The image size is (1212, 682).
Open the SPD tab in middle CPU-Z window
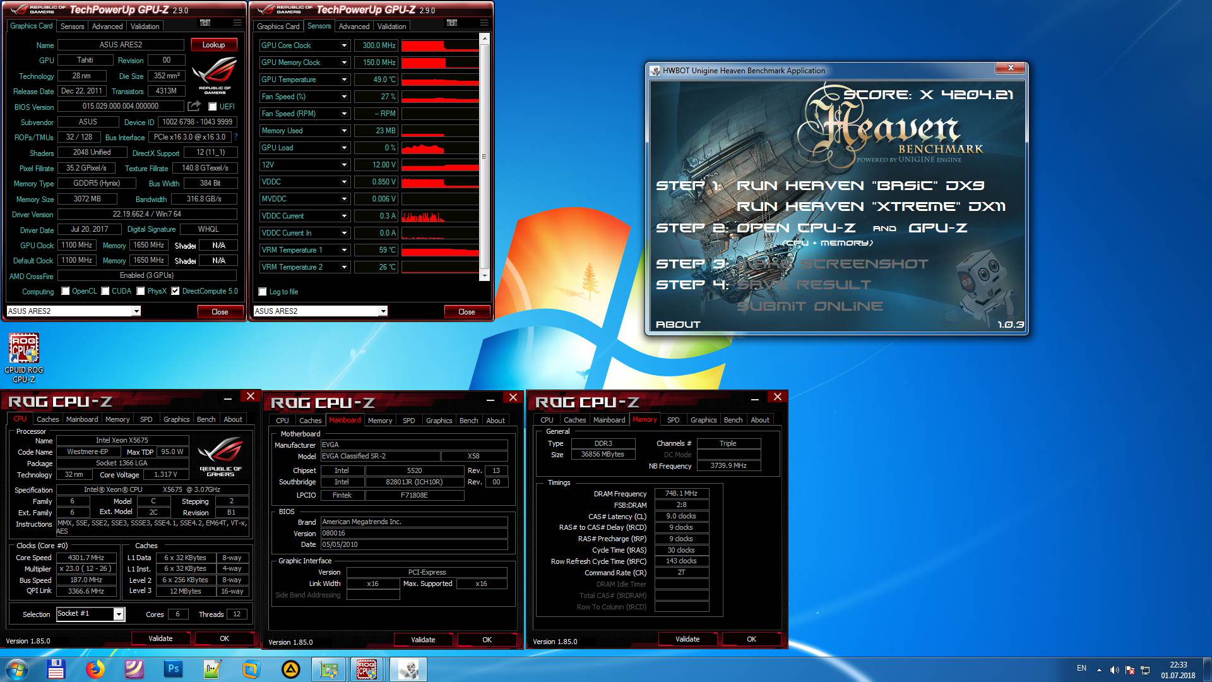(x=408, y=421)
